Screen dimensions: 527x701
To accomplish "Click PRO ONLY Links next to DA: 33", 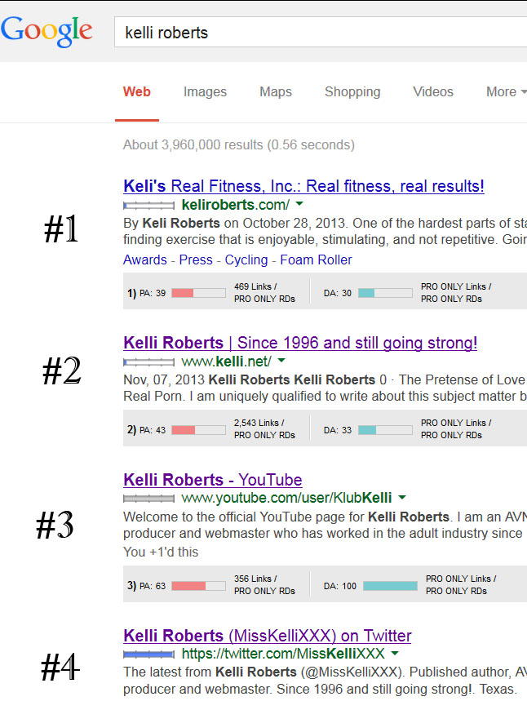I will [456, 423].
